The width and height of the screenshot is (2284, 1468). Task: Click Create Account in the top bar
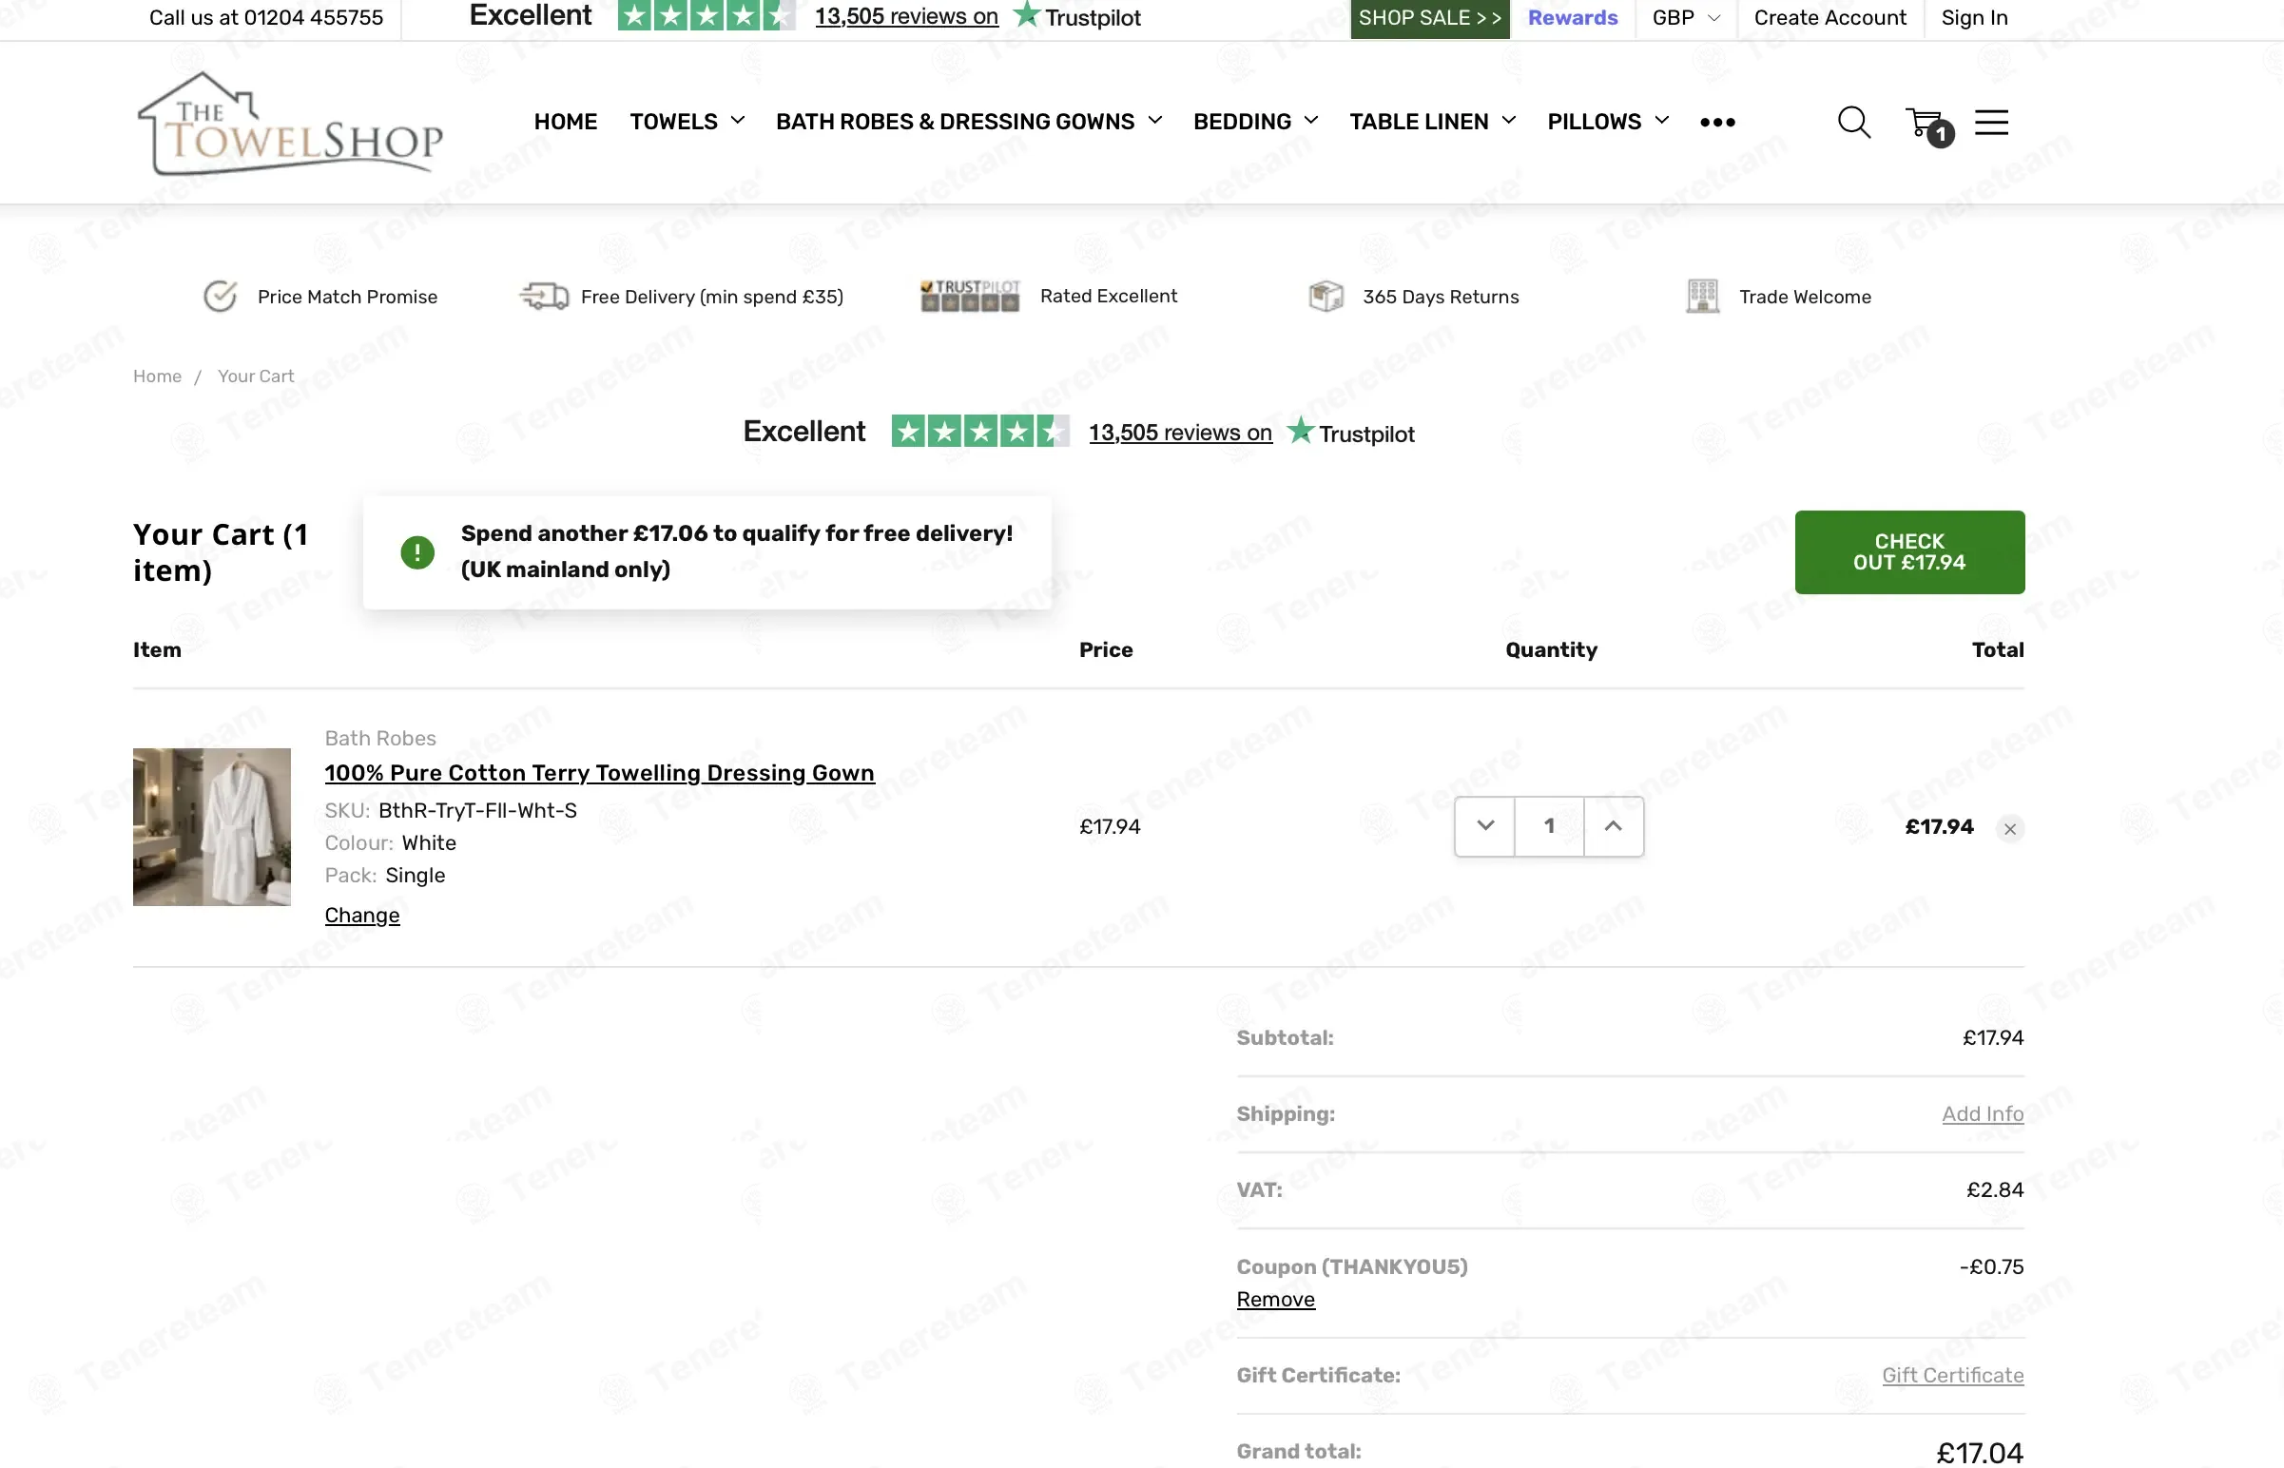[x=1829, y=18]
